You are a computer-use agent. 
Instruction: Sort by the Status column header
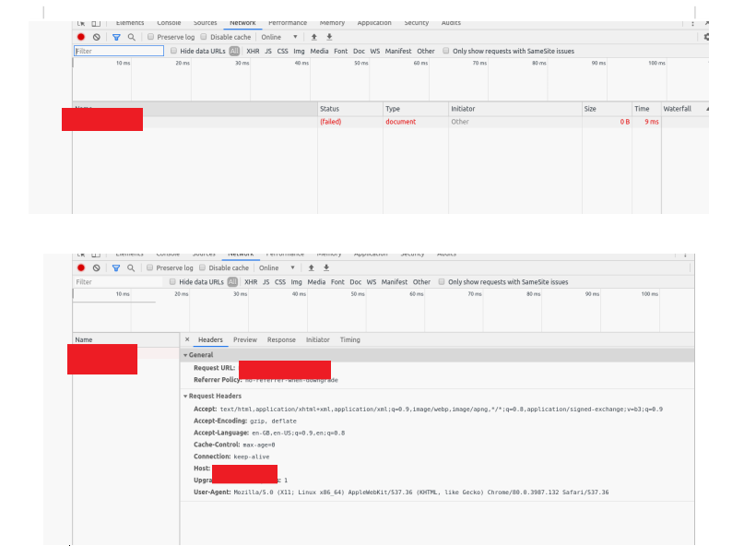350,109
